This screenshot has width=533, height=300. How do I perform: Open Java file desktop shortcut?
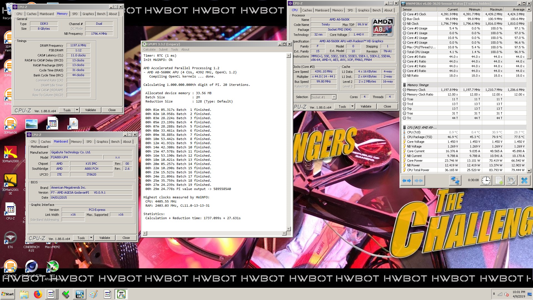pyautogui.click(x=73, y=124)
